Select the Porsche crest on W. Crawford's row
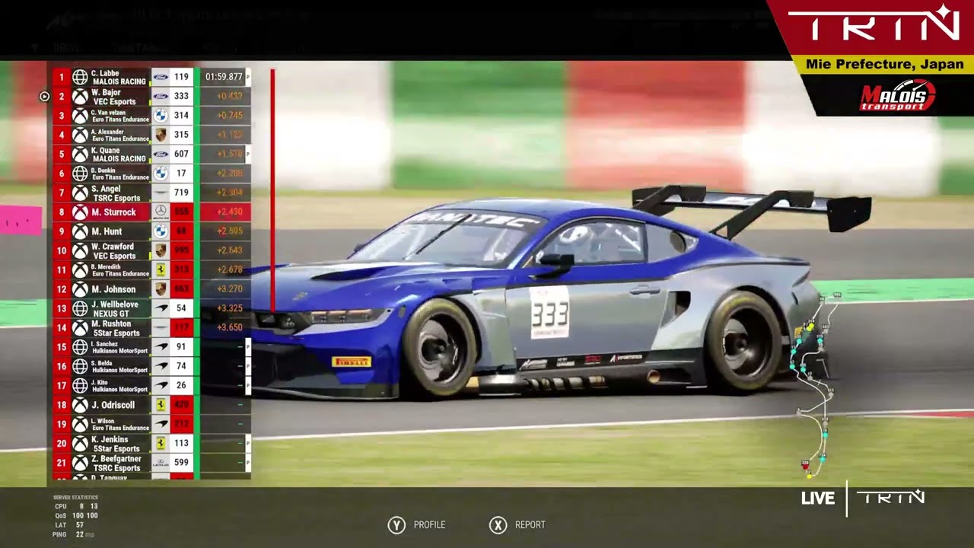Image resolution: width=974 pixels, height=548 pixels. [161, 250]
